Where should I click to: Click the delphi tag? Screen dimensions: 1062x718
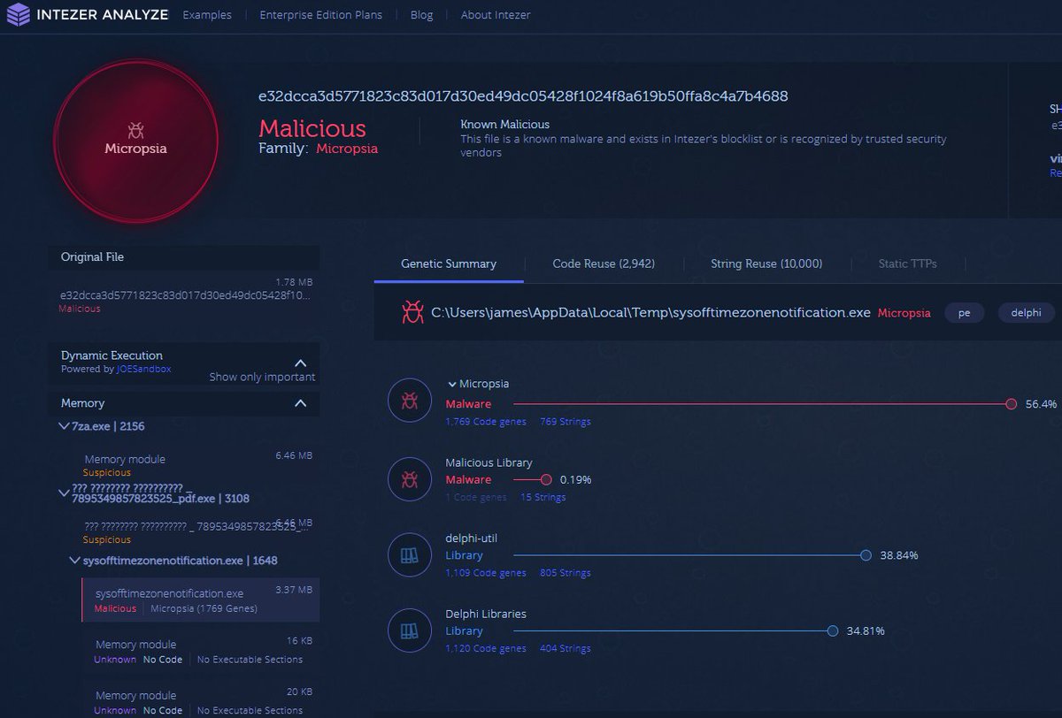point(1027,312)
